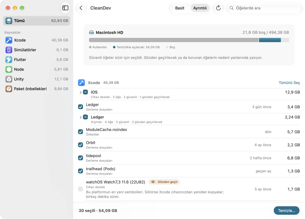Select the Tümü stack icon in sidebar
Image resolution: width=305 pixels, height=219 pixels.
coord(9,21)
